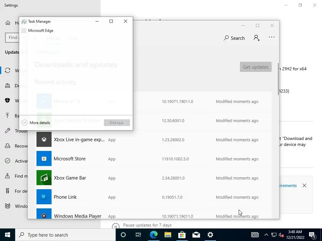Click the Home icon in Settings sidebar
Viewport: 322px width, 241px height.
8,23
